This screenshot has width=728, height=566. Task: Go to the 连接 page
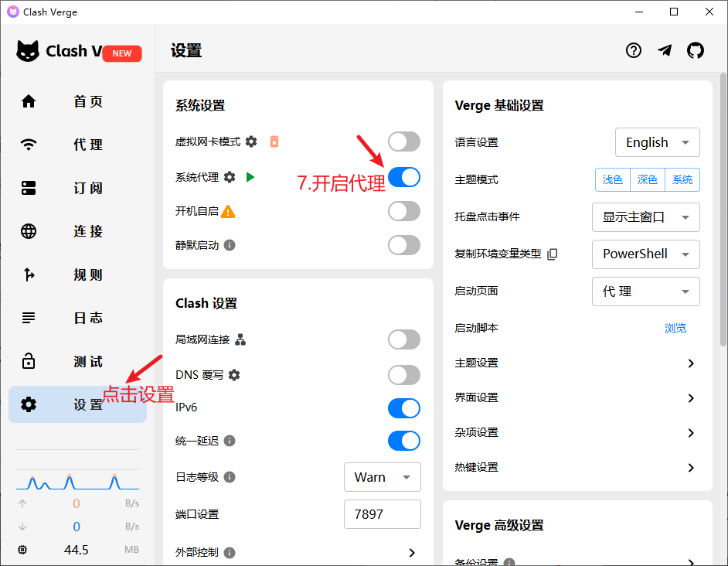coord(77,231)
